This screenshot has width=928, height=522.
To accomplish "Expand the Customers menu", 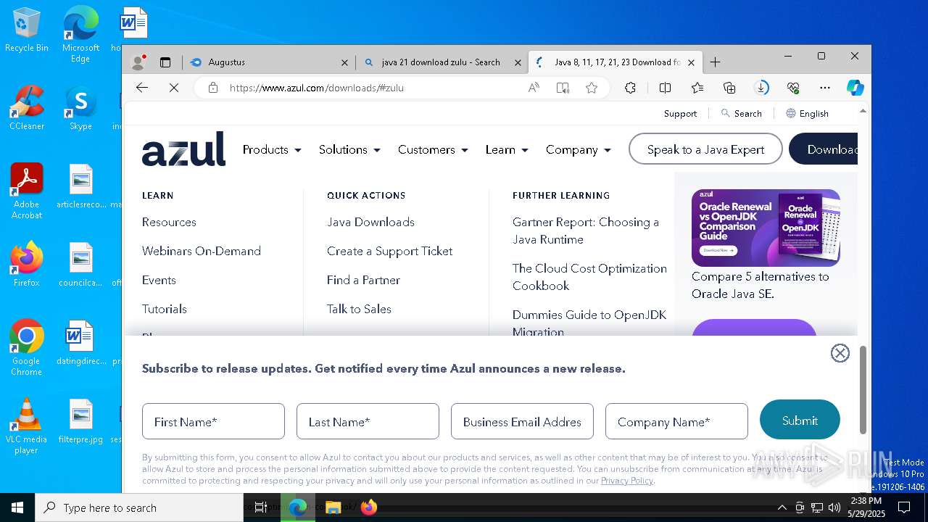I will [433, 149].
